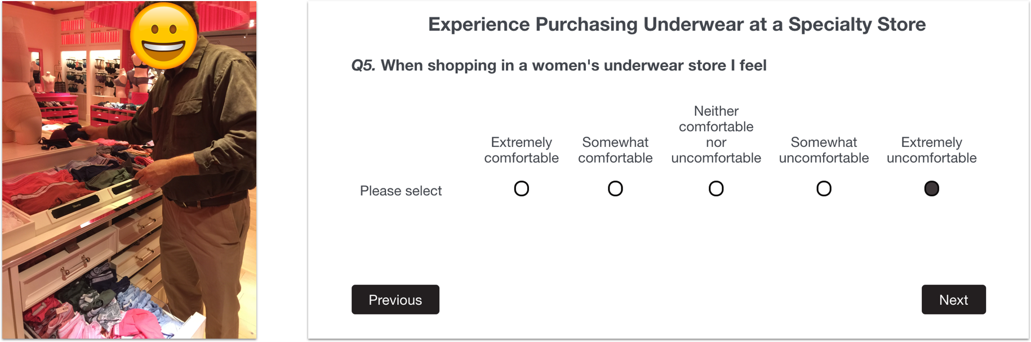Pick the Neither comfortable nor uncomfortable radio

pyautogui.click(x=716, y=188)
